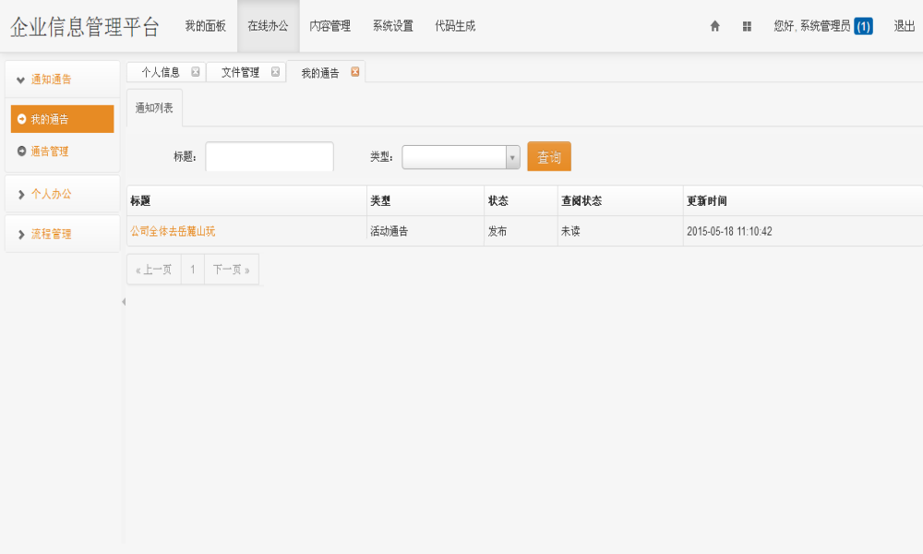The image size is (923, 554).
Task: Open the 系统设置 top menu
Action: [392, 26]
